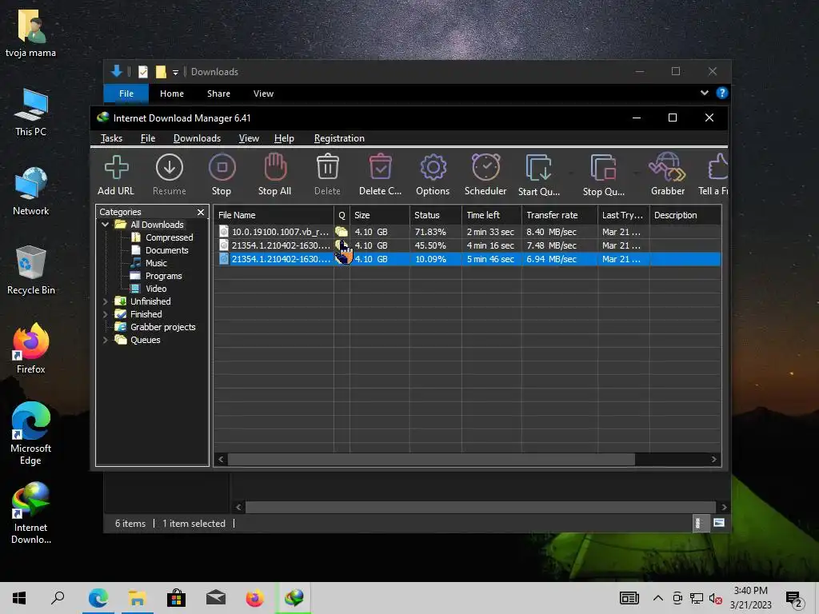
Task: Open the Tasks menu
Action: point(111,138)
